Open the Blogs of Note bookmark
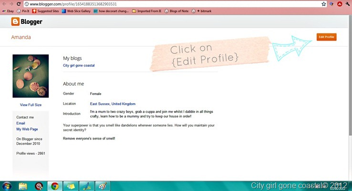This screenshot has height=191, width=352. 176,11
